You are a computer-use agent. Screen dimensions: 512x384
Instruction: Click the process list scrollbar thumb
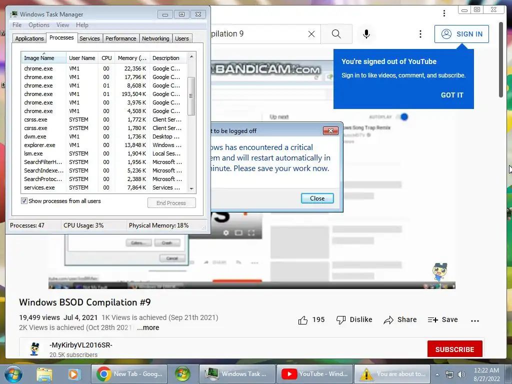click(x=191, y=96)
